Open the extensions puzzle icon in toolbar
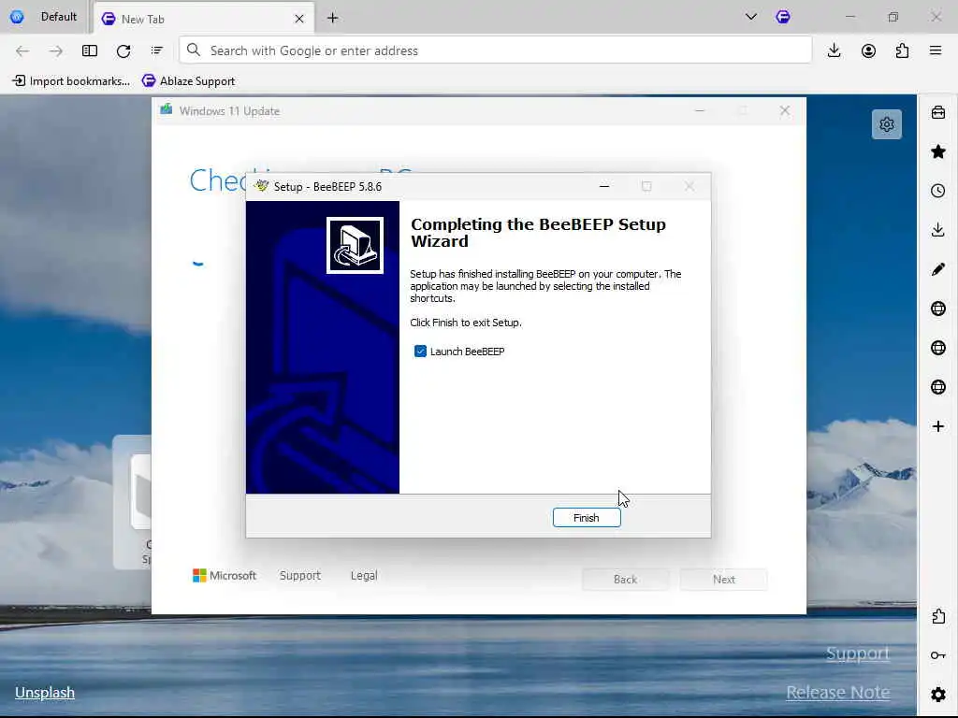The width and height of the screenshot is (958, 718). 902,50
